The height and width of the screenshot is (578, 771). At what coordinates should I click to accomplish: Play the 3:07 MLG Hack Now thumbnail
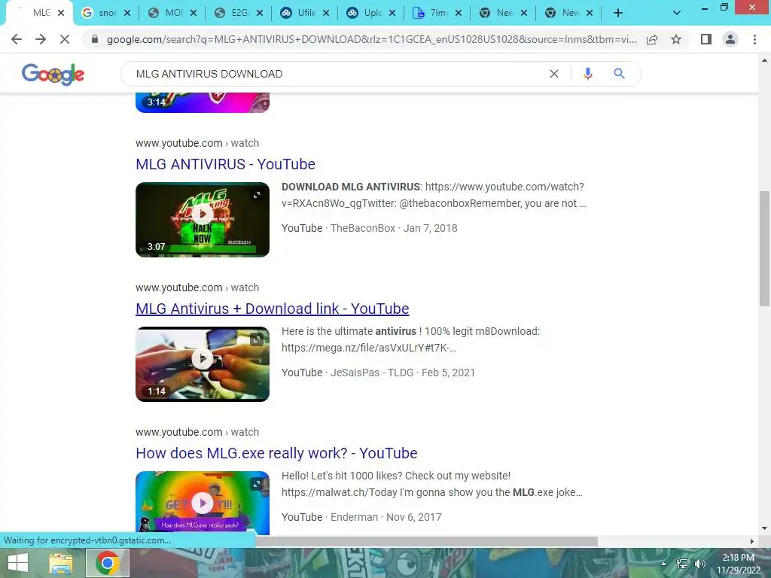point(203,219)
